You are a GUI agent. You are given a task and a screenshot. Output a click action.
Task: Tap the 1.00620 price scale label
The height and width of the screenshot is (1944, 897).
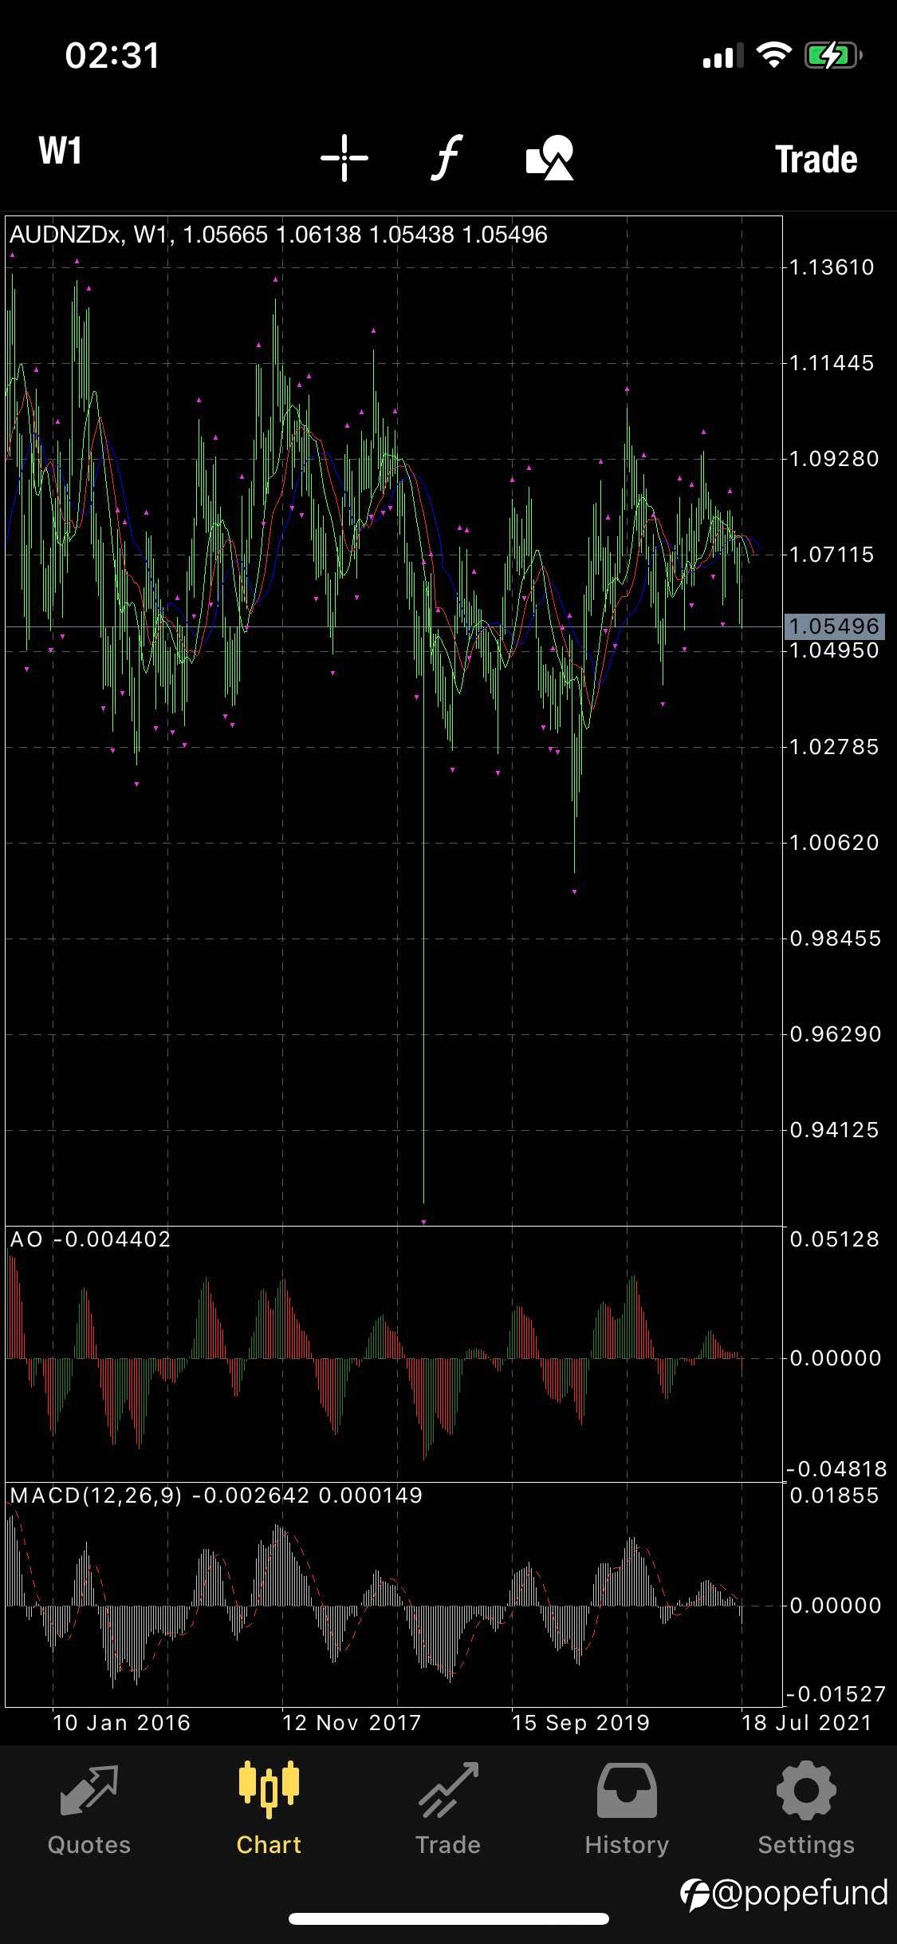point(834,843)
